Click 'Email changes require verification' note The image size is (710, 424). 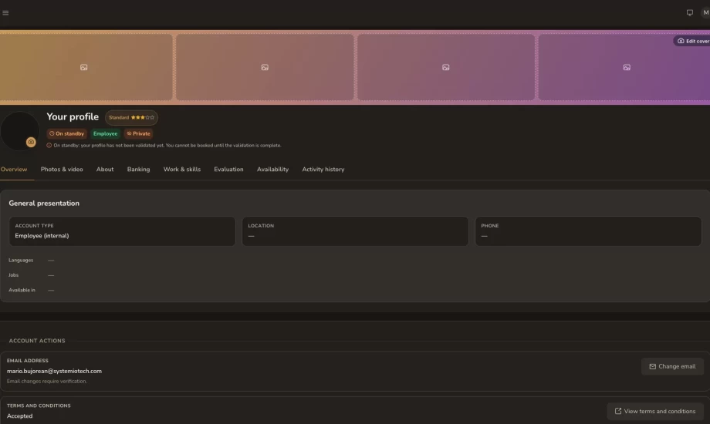[46, 381]
